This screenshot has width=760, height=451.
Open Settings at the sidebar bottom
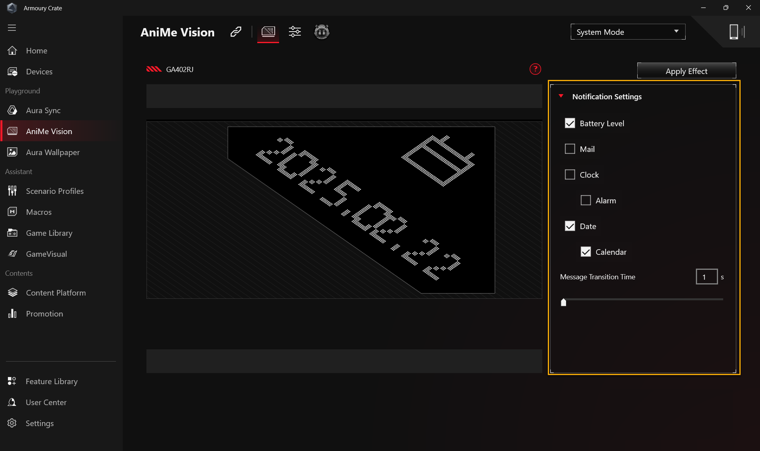(40, 423)
